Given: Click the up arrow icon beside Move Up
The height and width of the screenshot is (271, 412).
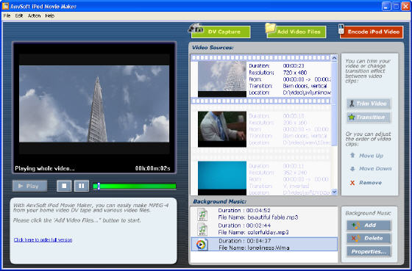Looking at the screenshot, I should (352, 155).
